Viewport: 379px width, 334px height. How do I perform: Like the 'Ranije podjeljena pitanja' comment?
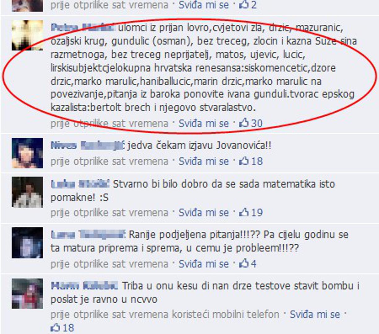204,264
